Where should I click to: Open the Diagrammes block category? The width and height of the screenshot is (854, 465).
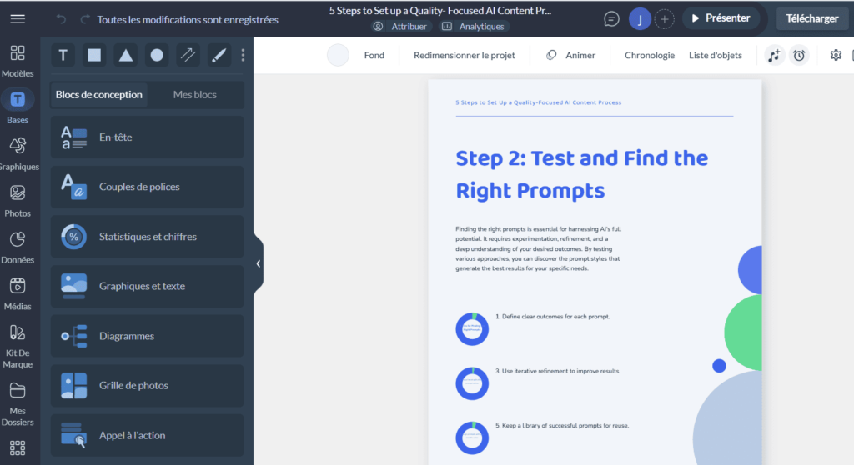[147, 336]
